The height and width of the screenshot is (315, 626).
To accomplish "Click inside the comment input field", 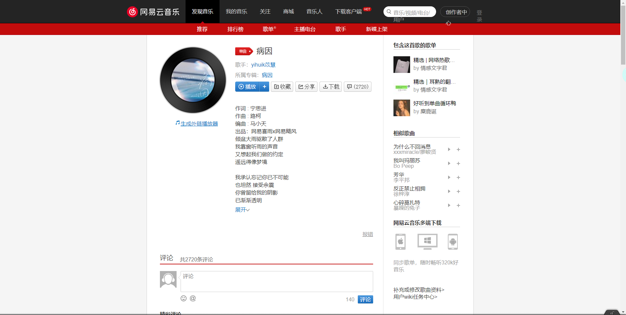I will point(277,281).
